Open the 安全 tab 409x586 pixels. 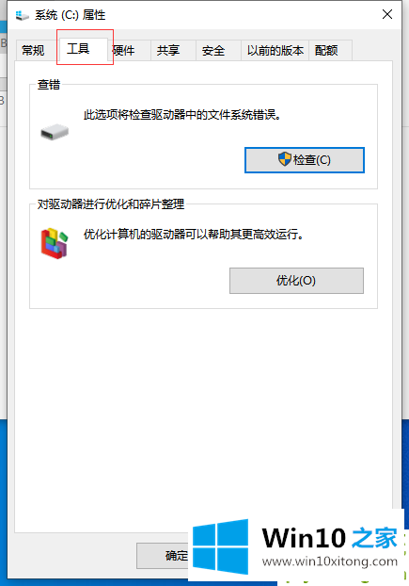tap(213, 51)
